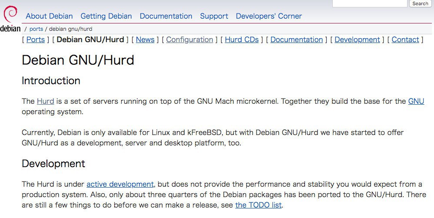Open the About Debian menu
434x218 pixels.
click(x=49, y=16)
